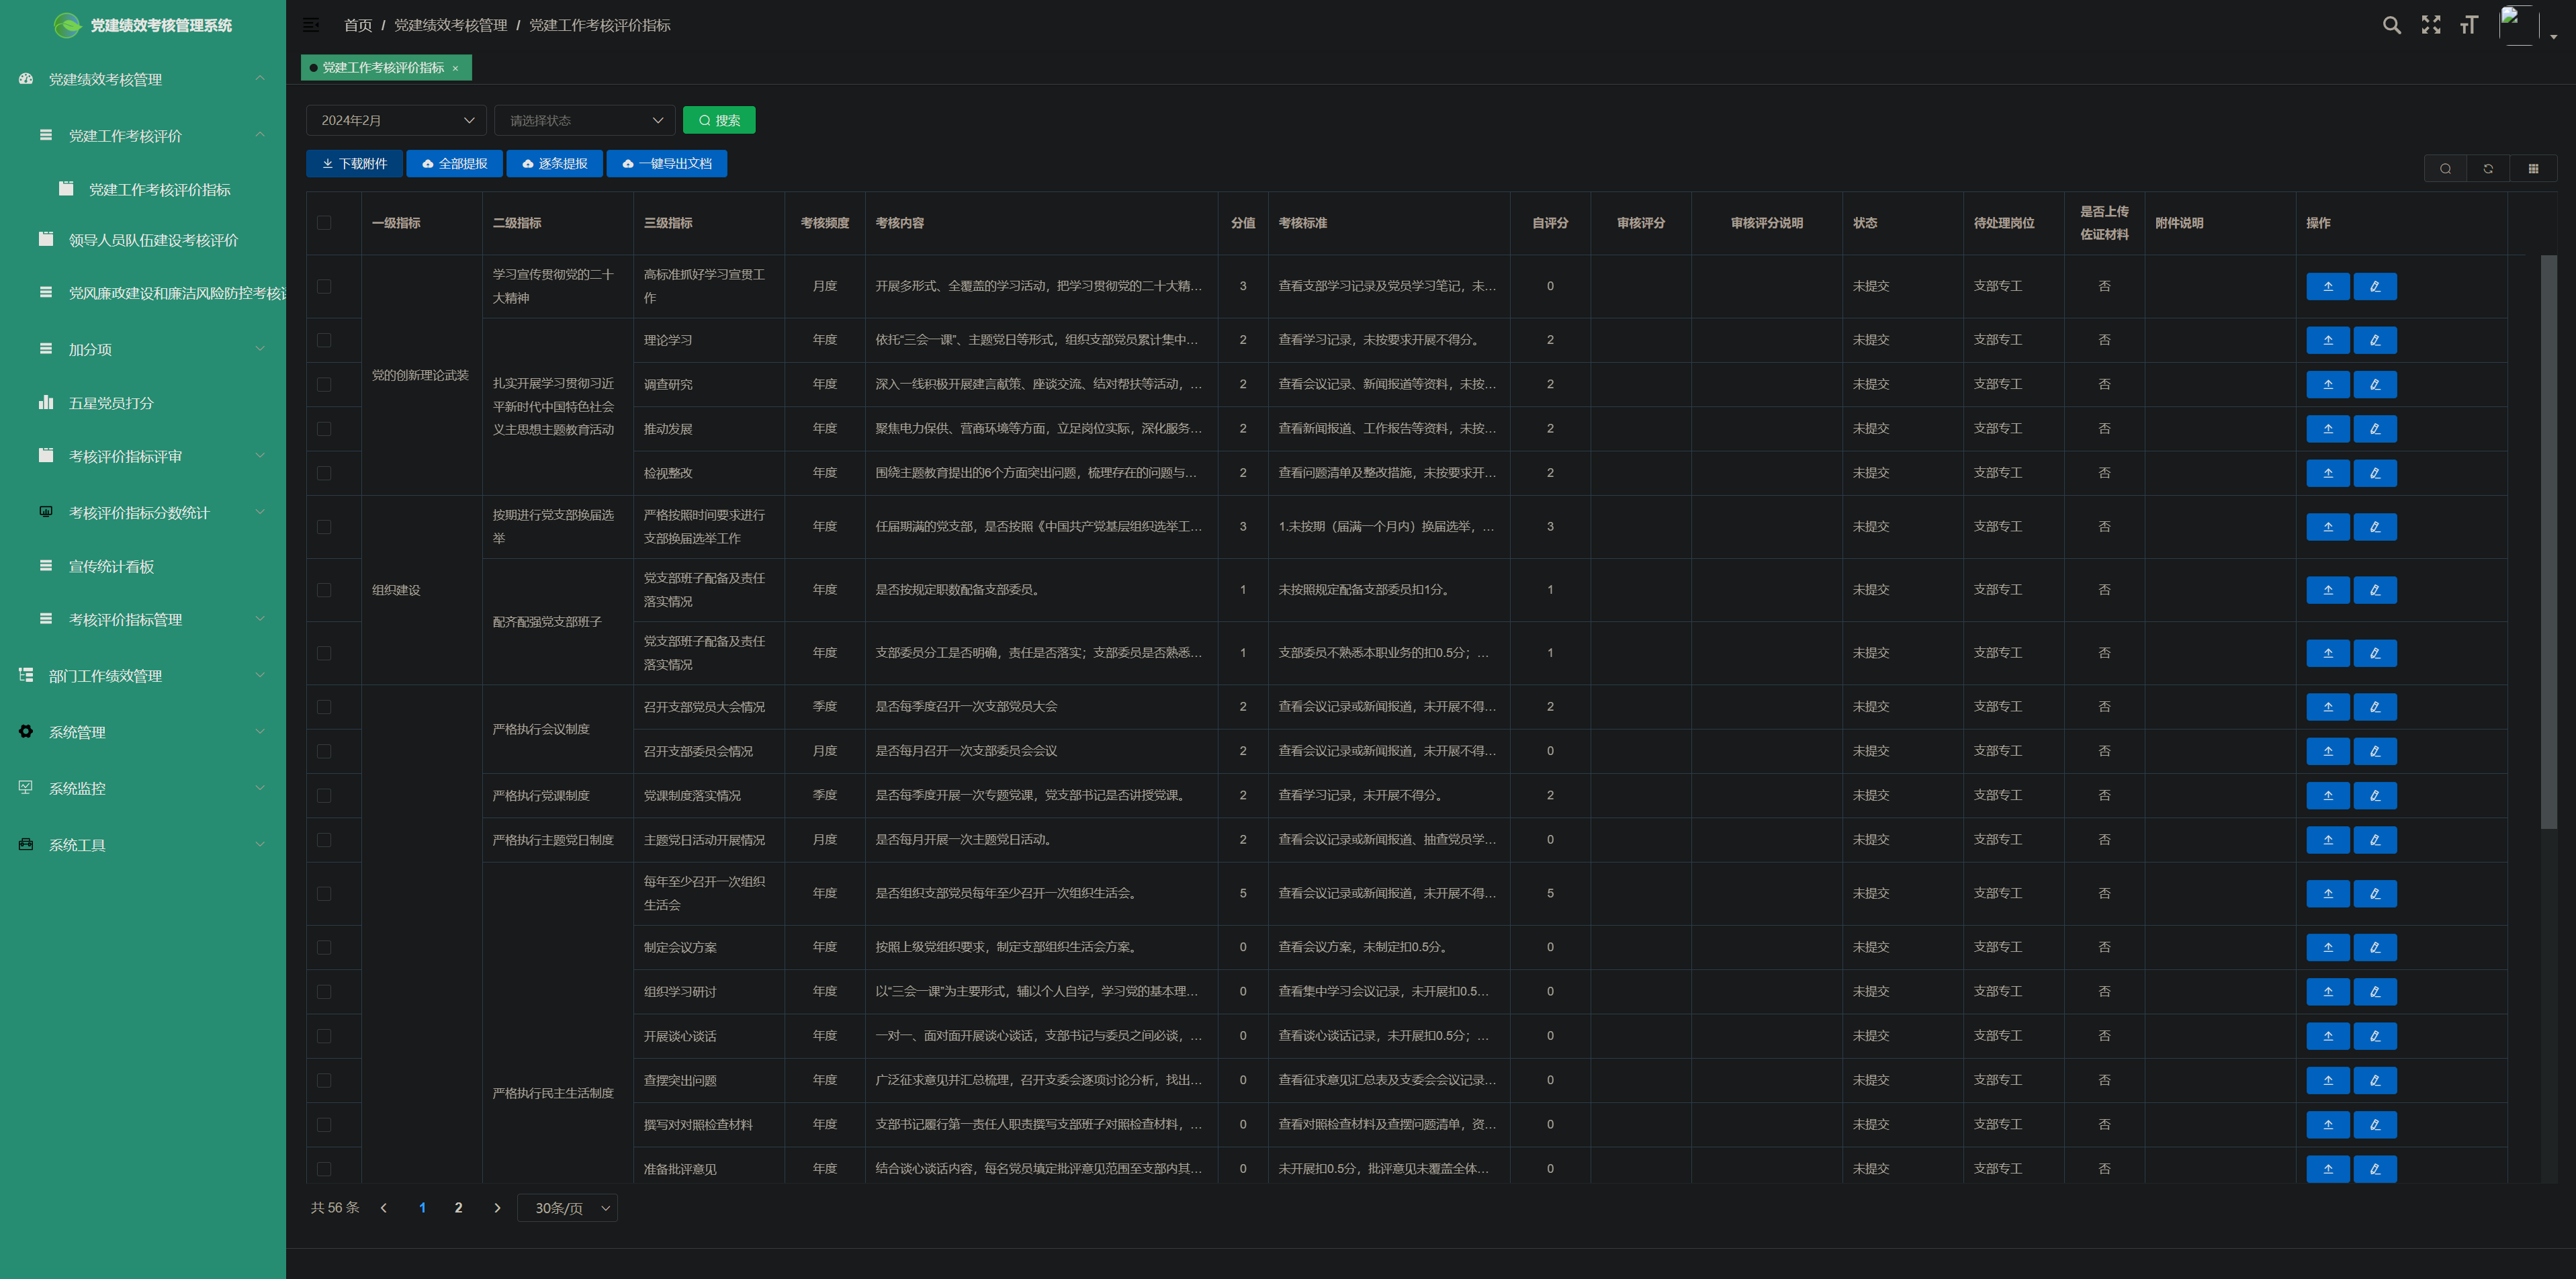Expand the 加分项 sidebar menu

(143, 349)
